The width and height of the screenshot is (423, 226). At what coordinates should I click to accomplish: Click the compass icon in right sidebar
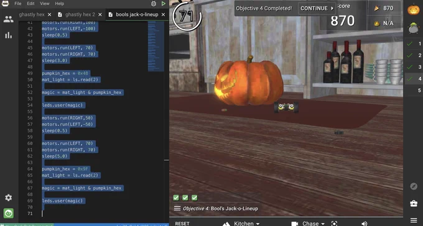click(x=414, y=186)
